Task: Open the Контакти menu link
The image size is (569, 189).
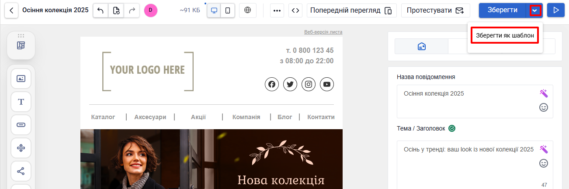Action: pos(321,117)
